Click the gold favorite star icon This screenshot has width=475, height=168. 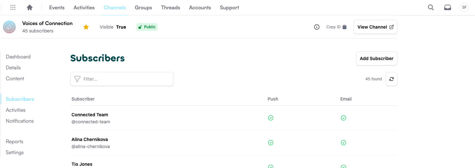[86, 27]
